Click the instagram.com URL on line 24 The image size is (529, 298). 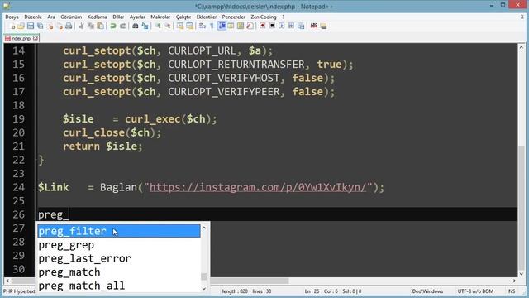pos(258,187)
